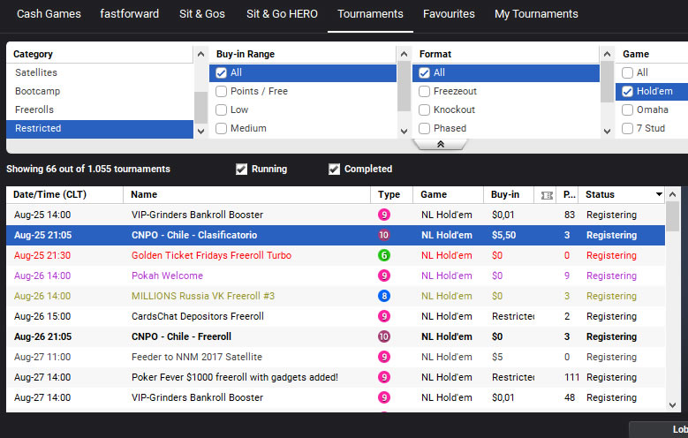The image size is (688, 438).
Task: Click the 10-max badge for CNPO Chile Clasificatorio
Action: (384, 235)
